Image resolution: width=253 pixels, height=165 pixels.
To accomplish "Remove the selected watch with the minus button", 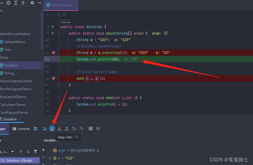I will point(43,157).
